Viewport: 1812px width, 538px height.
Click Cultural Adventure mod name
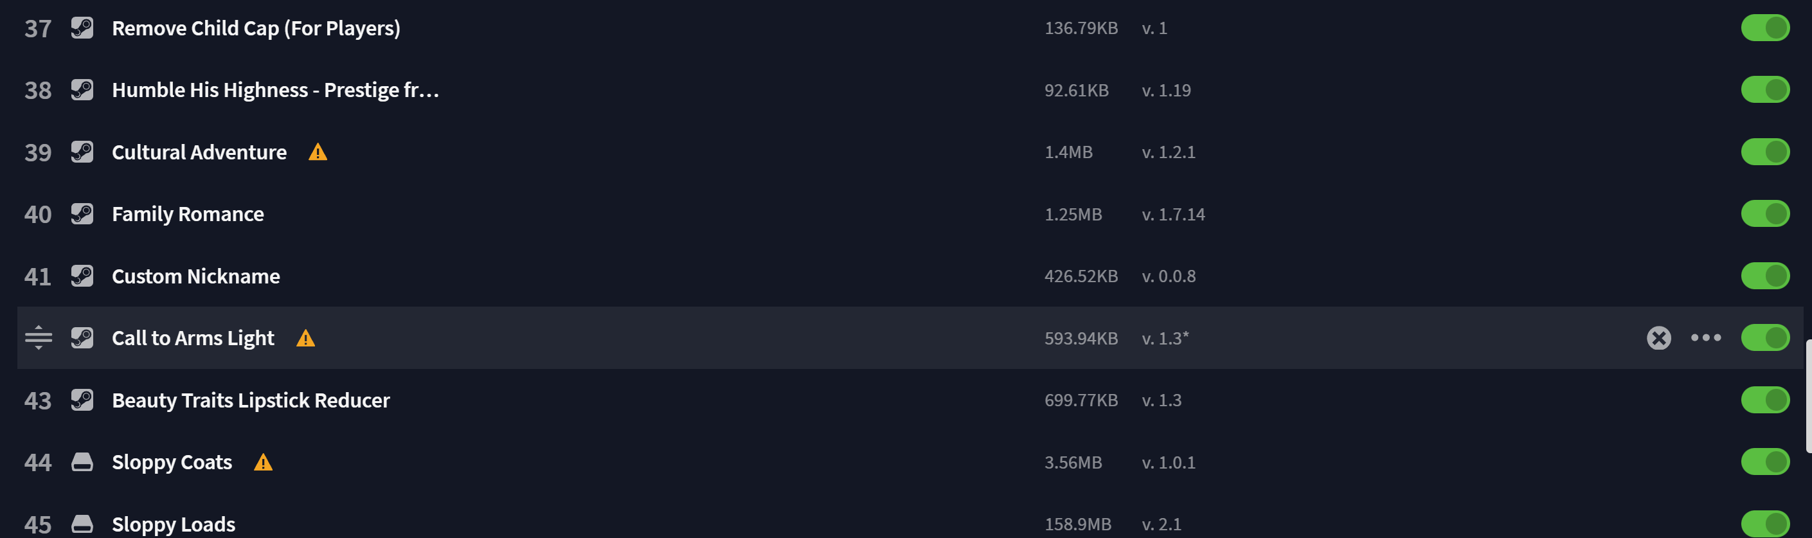pyautogui.click(x=199, y=152)
